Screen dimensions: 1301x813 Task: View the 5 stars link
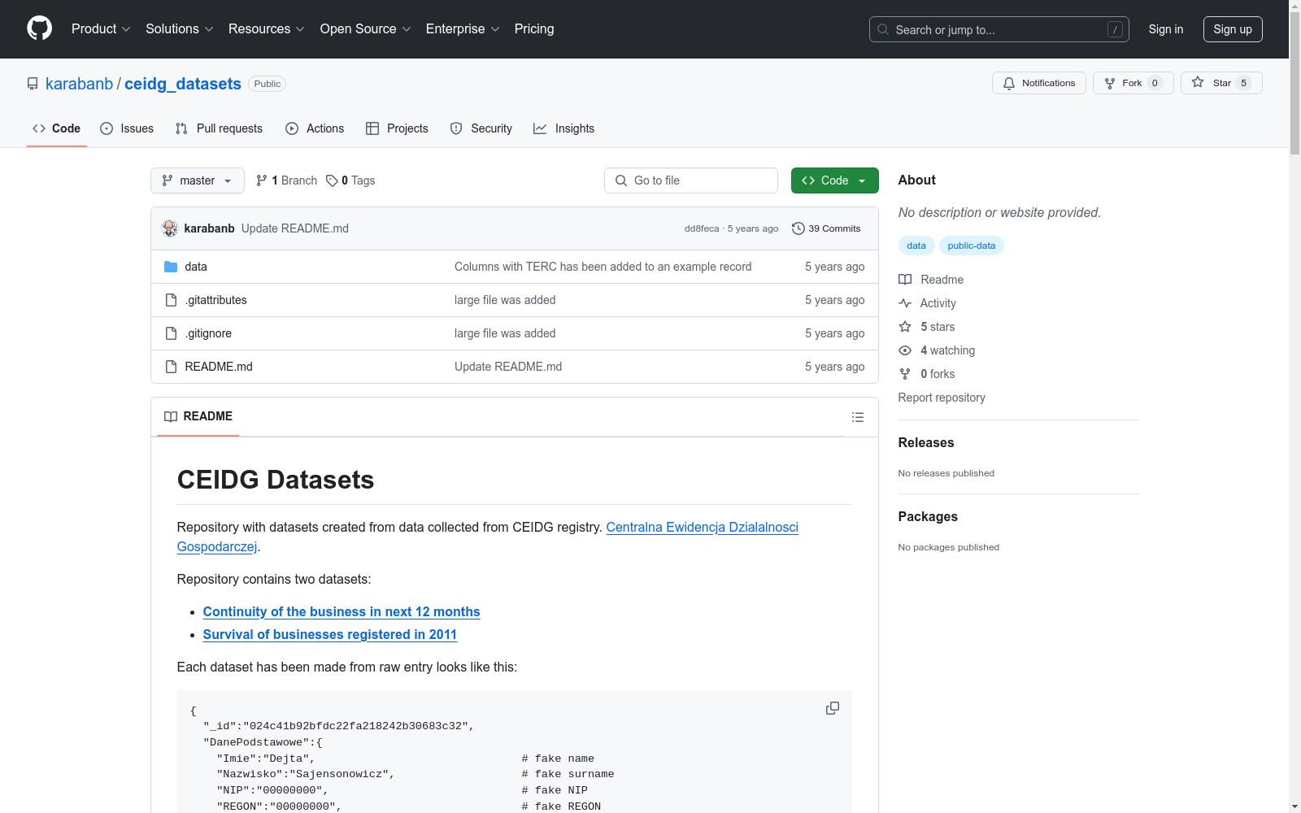coord(927,327)
